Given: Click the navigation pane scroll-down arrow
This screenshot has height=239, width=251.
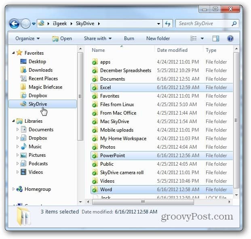Looking at the screenshot, I should [80, 202].
